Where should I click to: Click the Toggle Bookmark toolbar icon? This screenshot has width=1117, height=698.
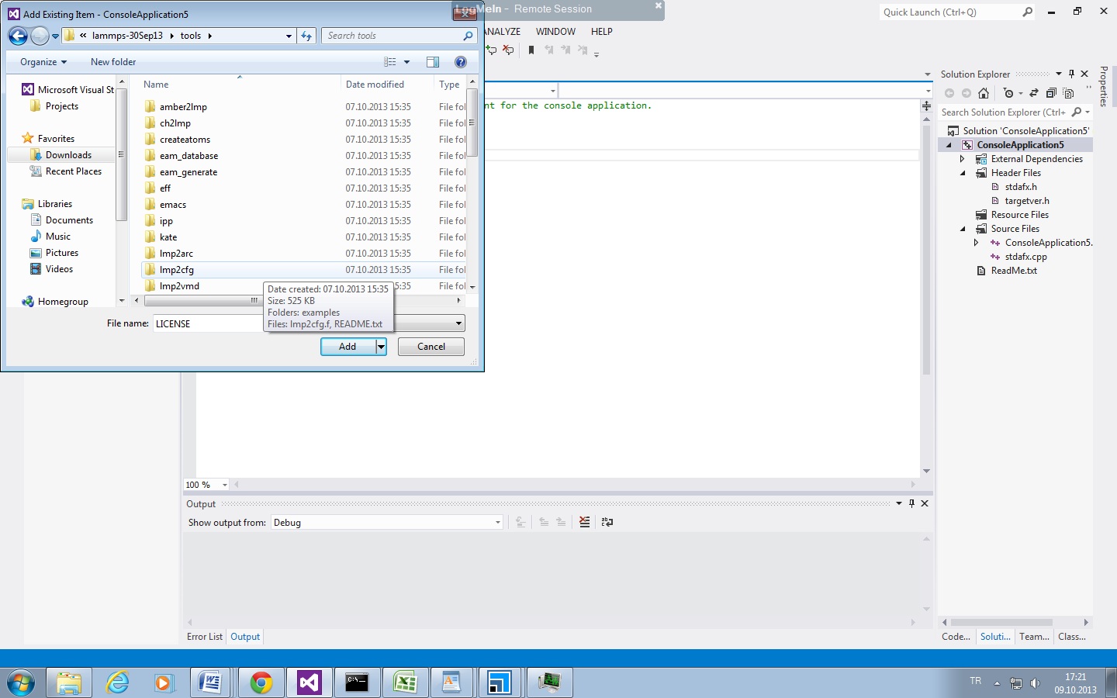pos(531,50)
